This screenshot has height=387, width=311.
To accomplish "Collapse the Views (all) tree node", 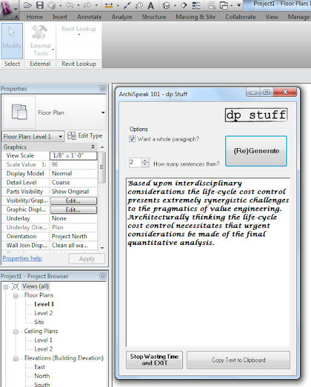I will click(x=5, y=287).
